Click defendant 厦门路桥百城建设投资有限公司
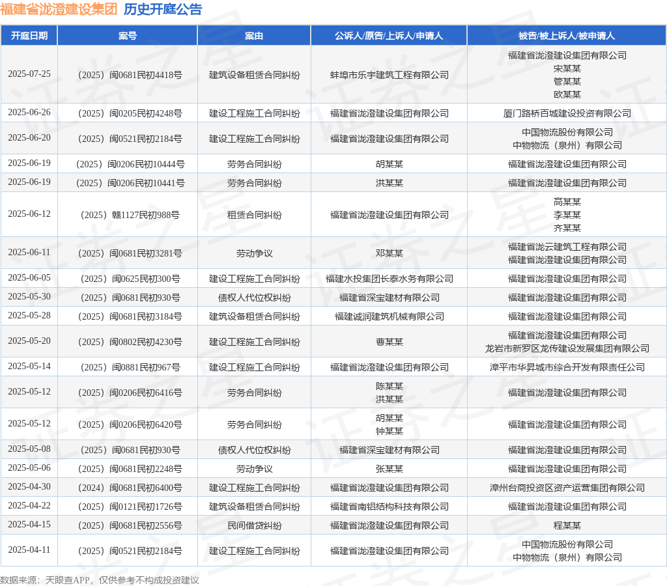Image resolution: width=667 pixels, height=586 pixels. 567,113
